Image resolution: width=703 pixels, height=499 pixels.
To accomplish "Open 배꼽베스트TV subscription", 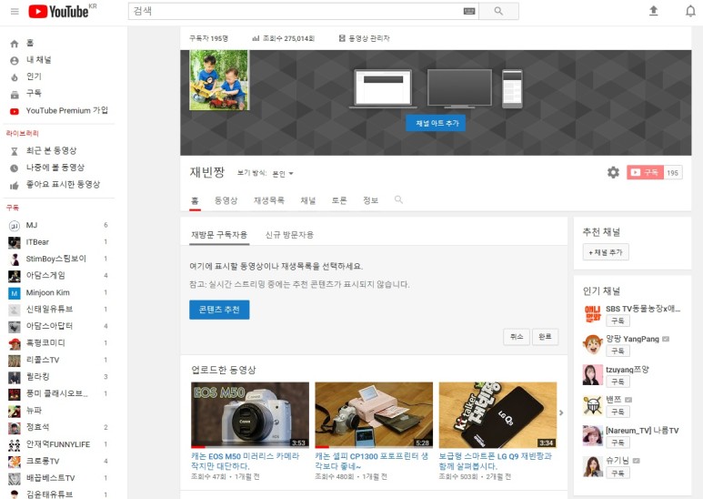I will [x=58, y=478].
